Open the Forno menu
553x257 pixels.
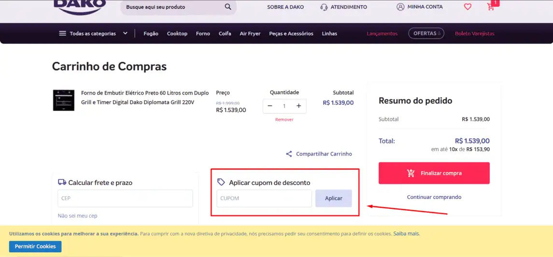(x=203, y=33)
